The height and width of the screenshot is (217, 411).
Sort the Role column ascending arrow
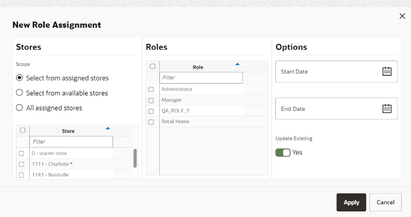[237, 64]
